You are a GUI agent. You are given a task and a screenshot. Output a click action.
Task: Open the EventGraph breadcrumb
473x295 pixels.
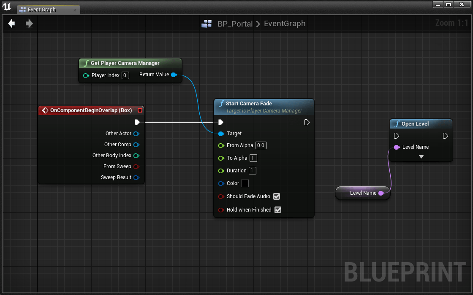(285, 24)
